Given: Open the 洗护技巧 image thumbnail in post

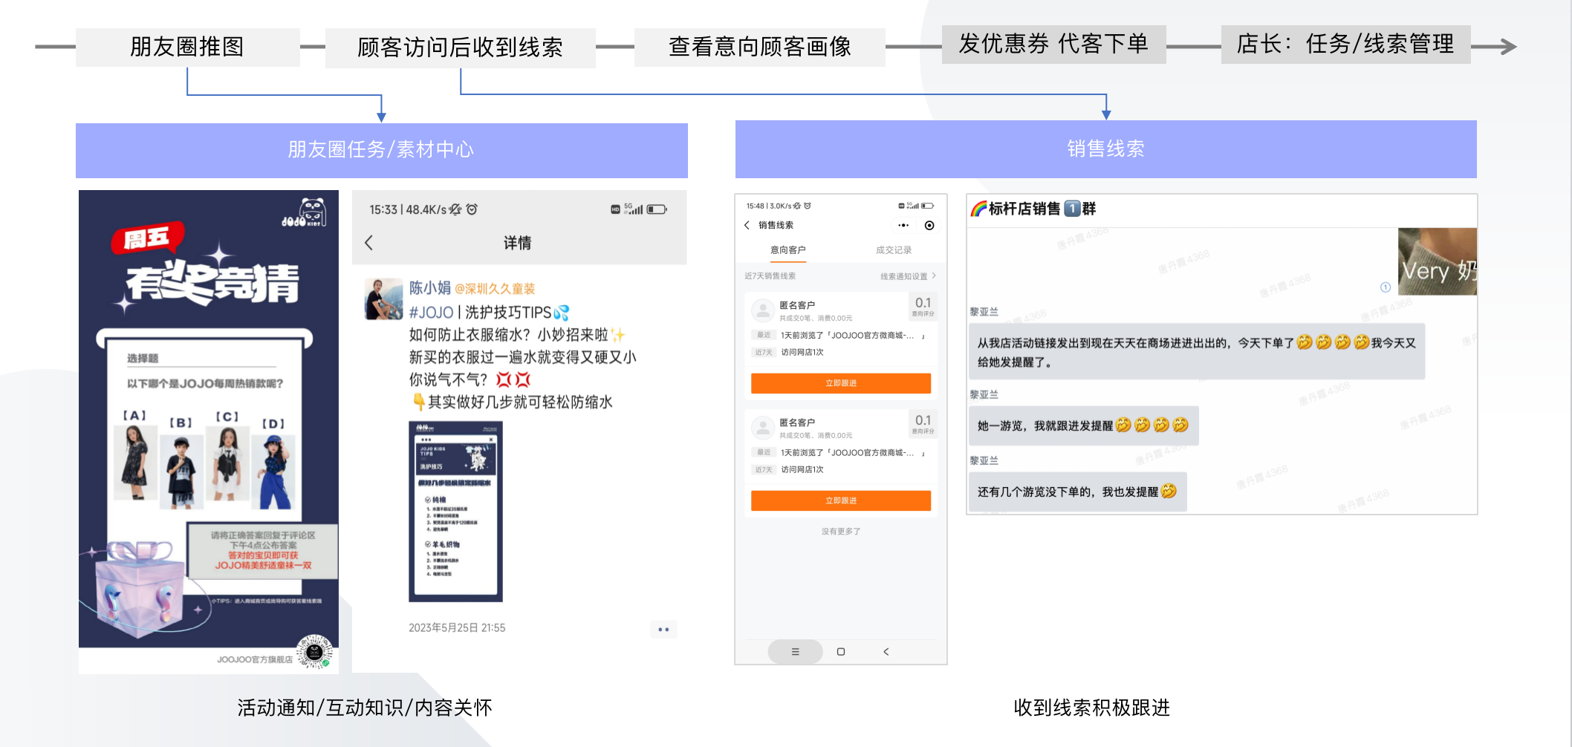Looking at the screenshot, I should tap(455, 512).
